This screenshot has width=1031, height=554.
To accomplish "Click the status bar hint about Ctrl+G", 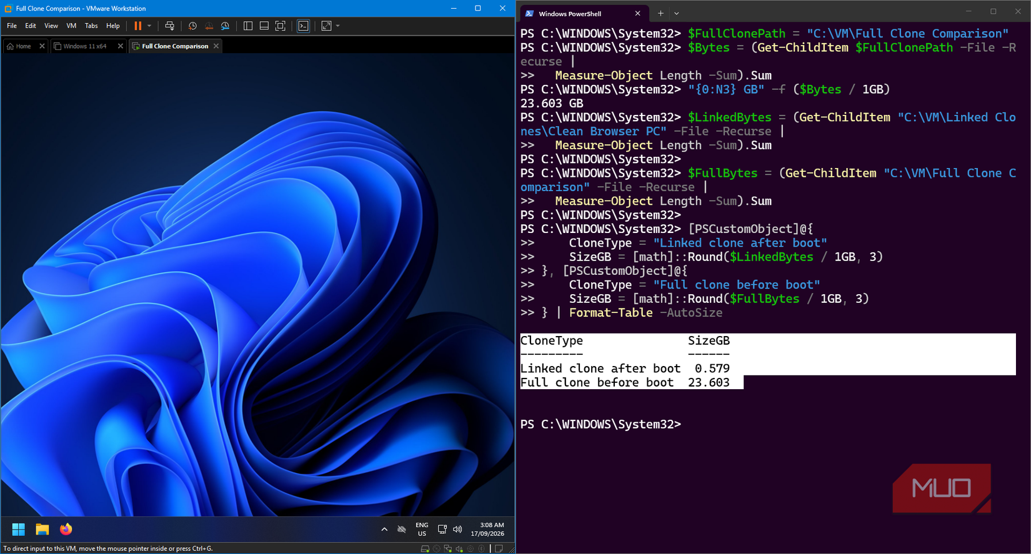I will [x=108, y=549].
